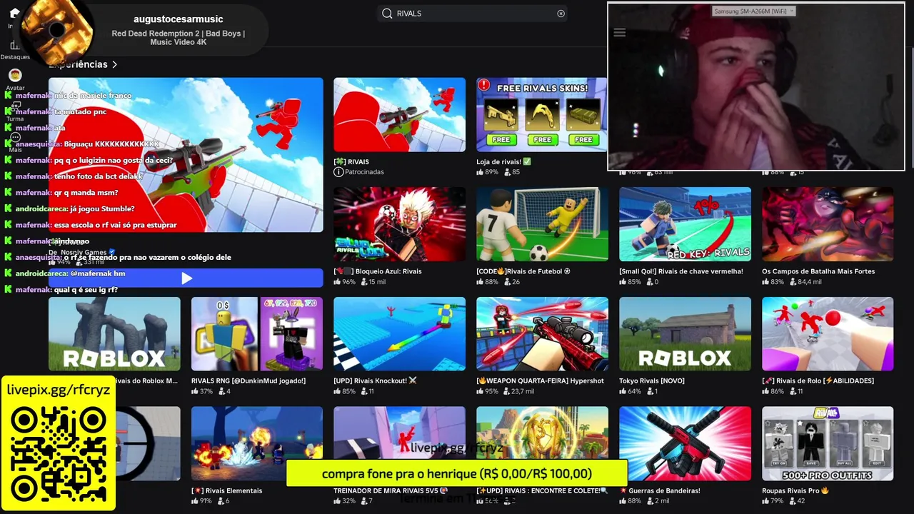The width and height of the screenshot is (914, 514).
Task: Click 'RIVALS RNG [@DunkinMud jogado!]' title
Action: [248, 381]
